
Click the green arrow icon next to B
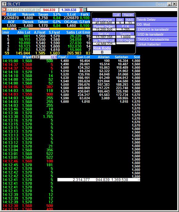point(85,10)
